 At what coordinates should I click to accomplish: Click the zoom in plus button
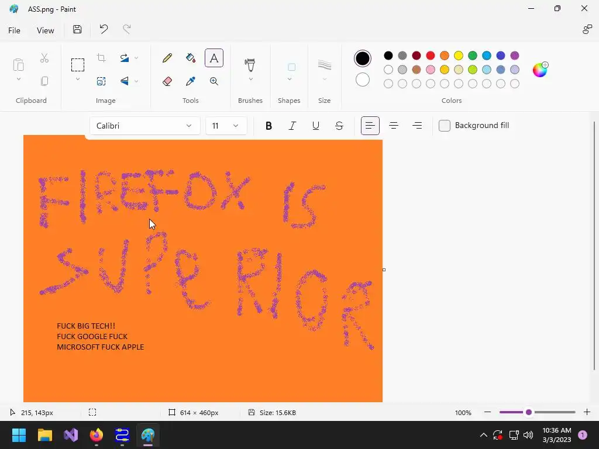coord(587,412)
